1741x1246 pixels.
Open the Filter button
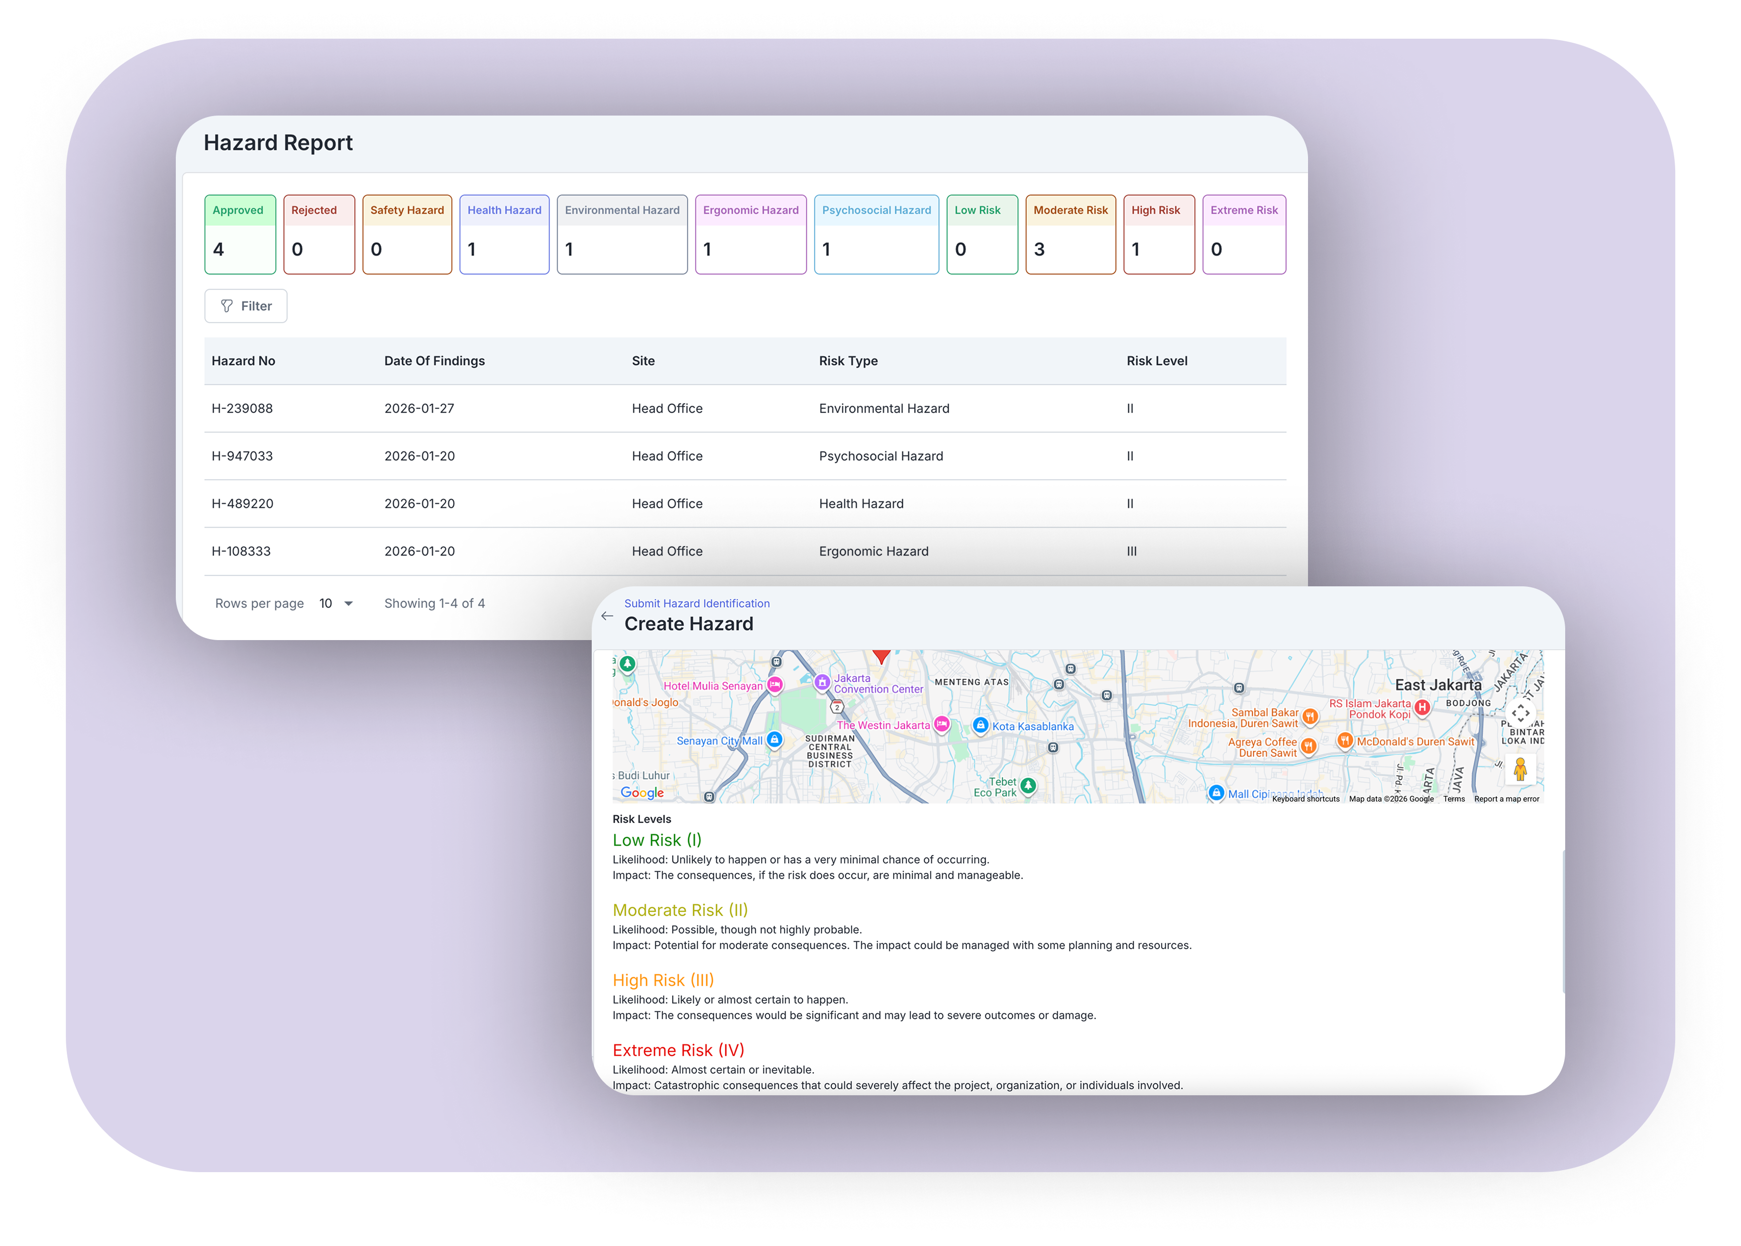pyautogui.click(x=246, y=306)
